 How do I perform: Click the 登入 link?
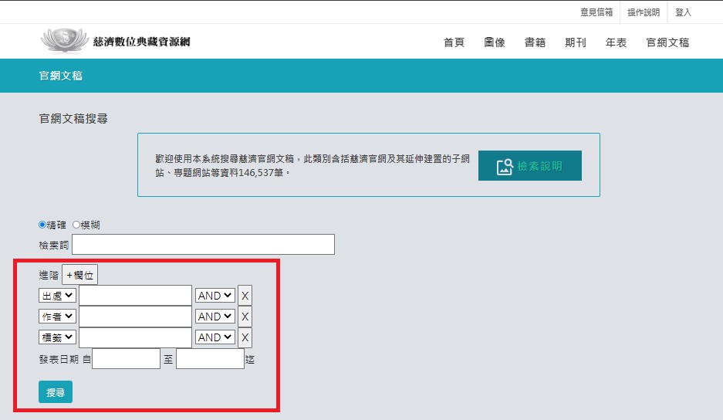tap(683, 12)
